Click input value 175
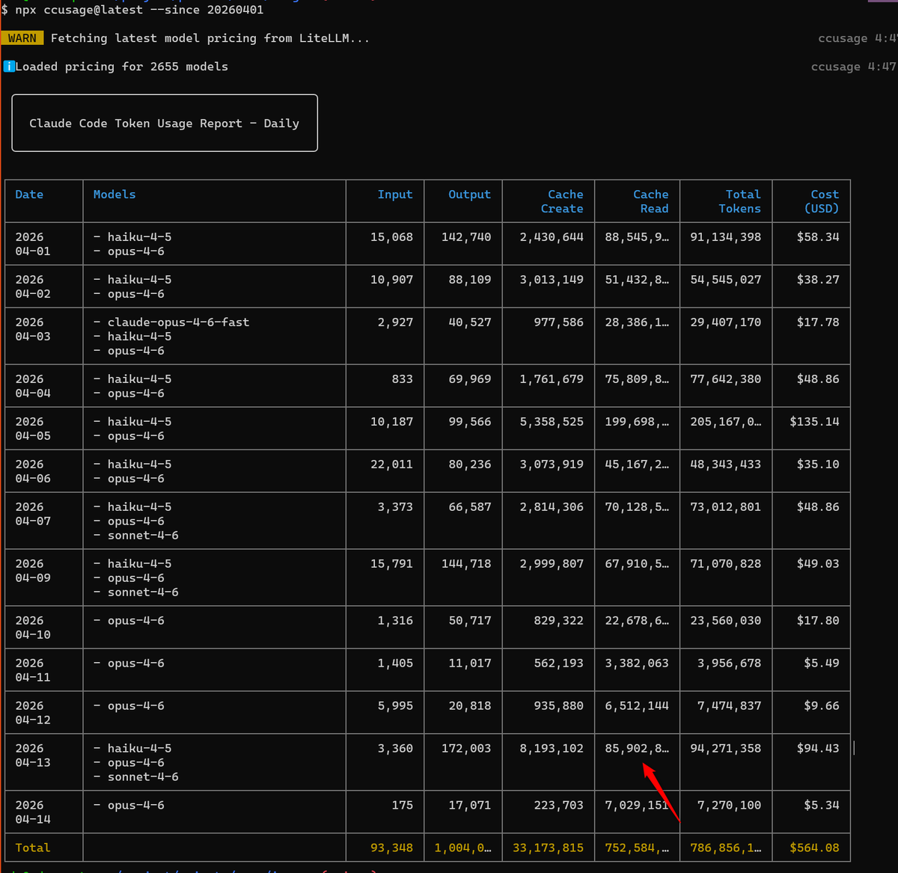898x873 pixels. [402, 806]
